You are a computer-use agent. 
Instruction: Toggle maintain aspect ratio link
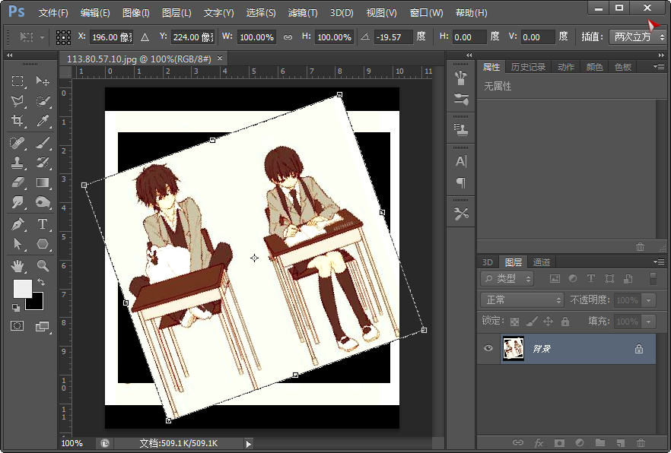pos(288,37)
